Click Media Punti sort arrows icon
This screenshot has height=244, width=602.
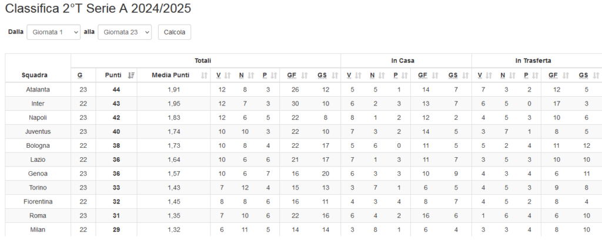coord(204,76)
